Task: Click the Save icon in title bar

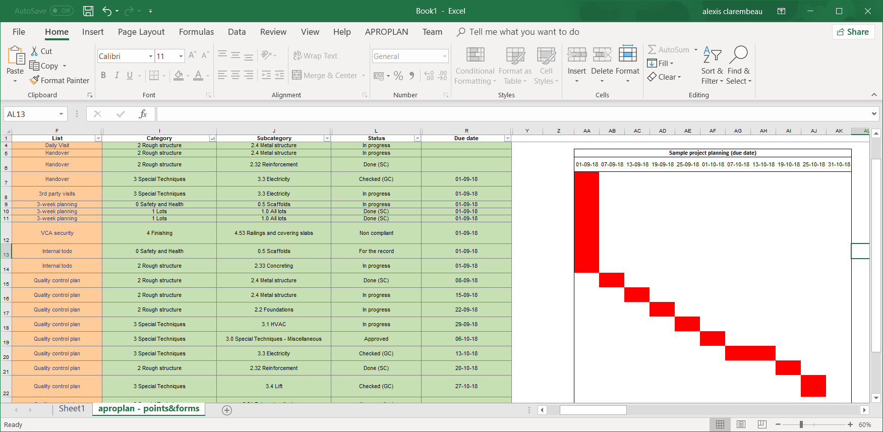Action: (x=88, y=11)
